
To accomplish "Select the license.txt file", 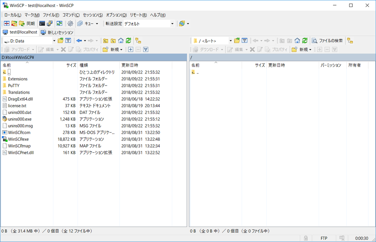I will click(x=17, y=106).
